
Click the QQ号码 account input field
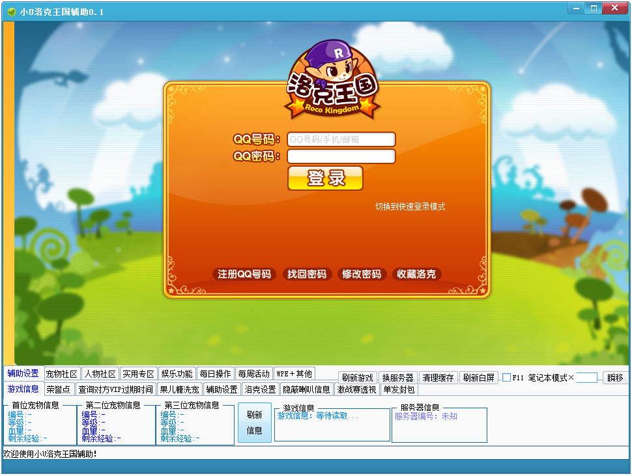tap(341, 139)
